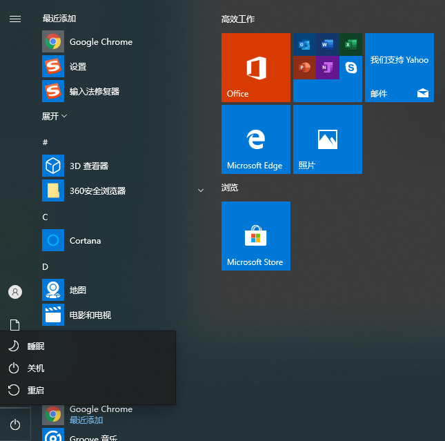
Task: Expand the 展开 recently added list
Action: click(x=55, y=117)
